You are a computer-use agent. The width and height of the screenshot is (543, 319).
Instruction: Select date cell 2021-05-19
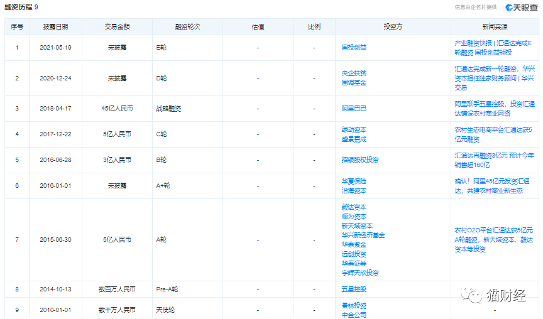[55, 47]
